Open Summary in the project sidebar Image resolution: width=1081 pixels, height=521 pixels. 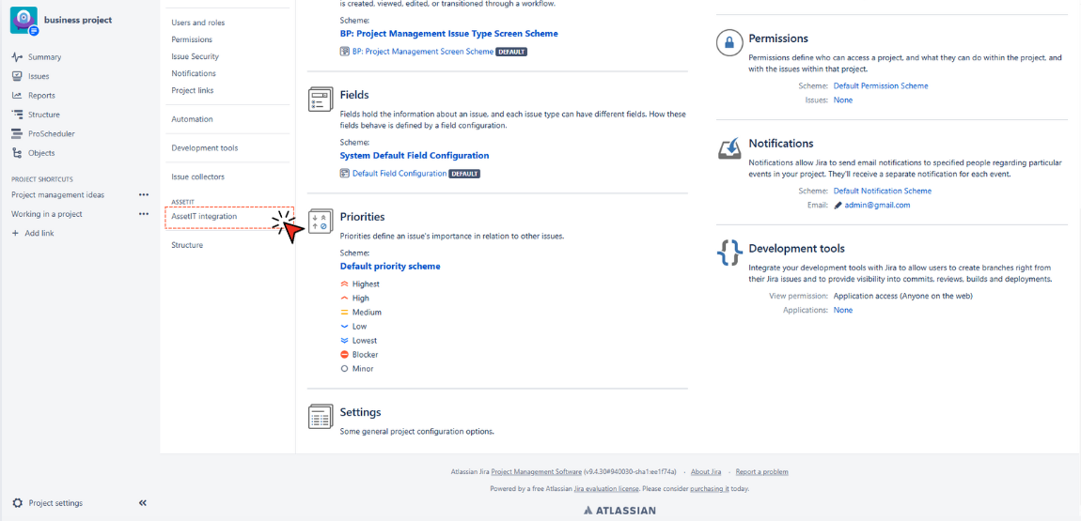point(44,57)
